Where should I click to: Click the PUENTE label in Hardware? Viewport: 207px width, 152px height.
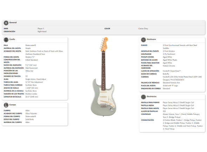tap(144, 45)
